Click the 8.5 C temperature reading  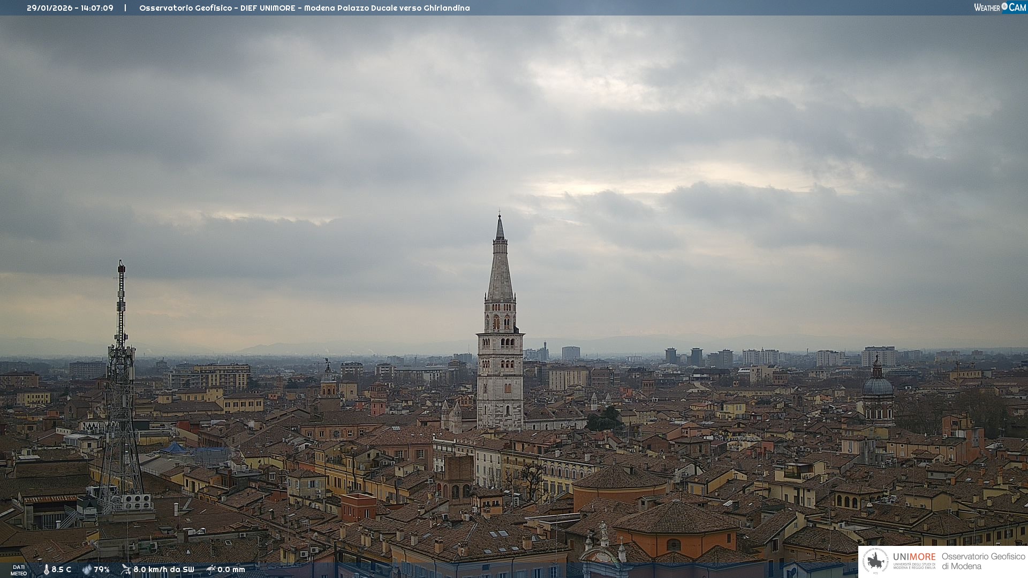[x=62, y=569]
